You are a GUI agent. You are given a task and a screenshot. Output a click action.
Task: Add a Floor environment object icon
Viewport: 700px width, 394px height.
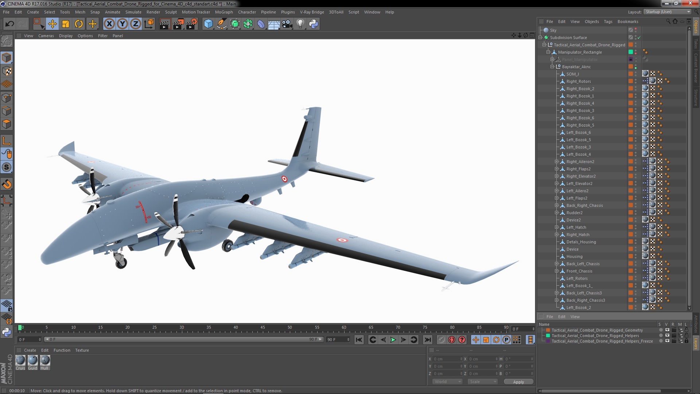click(274, 24)
